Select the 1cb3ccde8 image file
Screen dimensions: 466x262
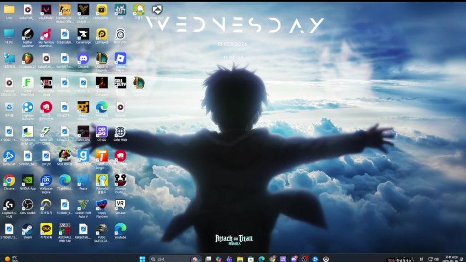(x=64, y=36)
